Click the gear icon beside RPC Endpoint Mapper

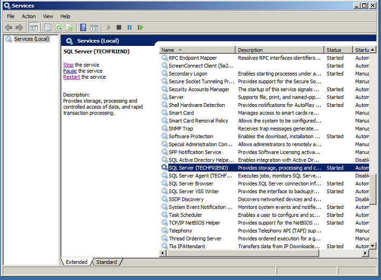[x=164, y=58]
